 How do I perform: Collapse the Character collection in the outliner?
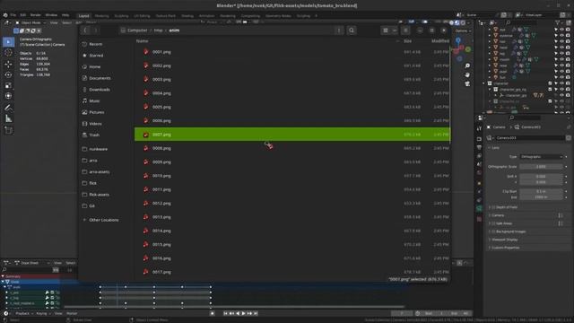484,83
